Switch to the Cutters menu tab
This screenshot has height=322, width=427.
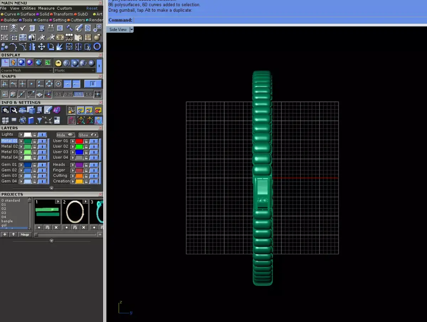pyautogui.click(x=78, y=20)
